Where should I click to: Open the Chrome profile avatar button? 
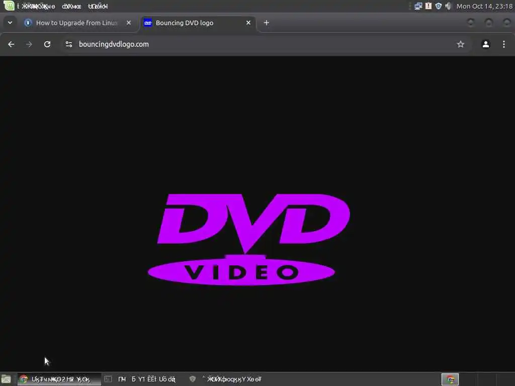point(486,44)
